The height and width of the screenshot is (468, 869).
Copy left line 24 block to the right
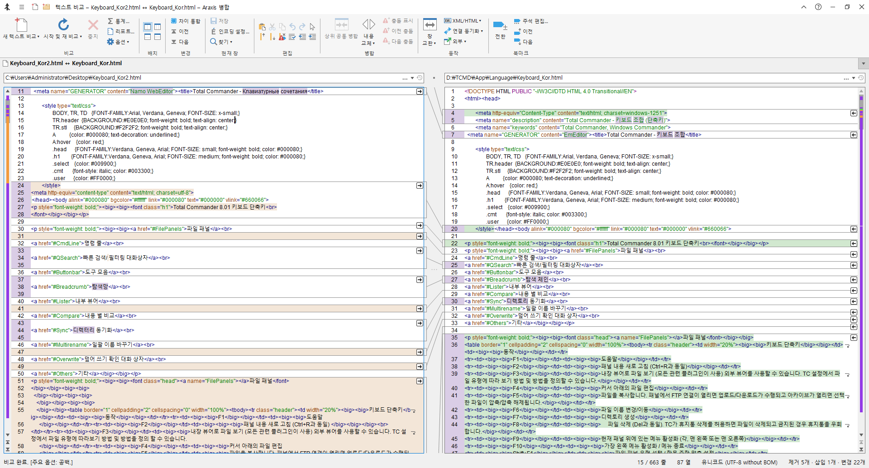point(420,186)
